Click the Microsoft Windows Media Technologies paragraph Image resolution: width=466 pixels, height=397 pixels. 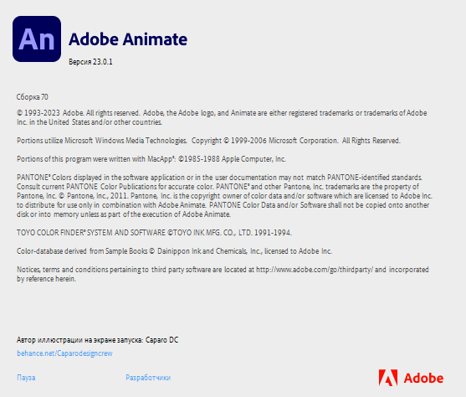click(208, 141)
